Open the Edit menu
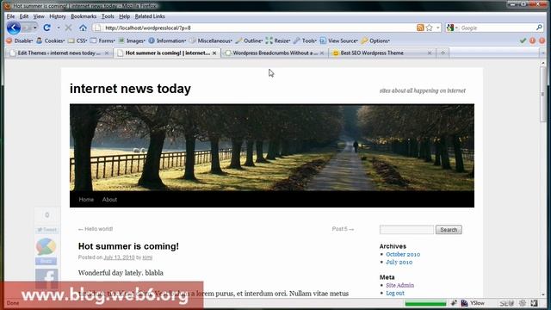 coord(24,16)
